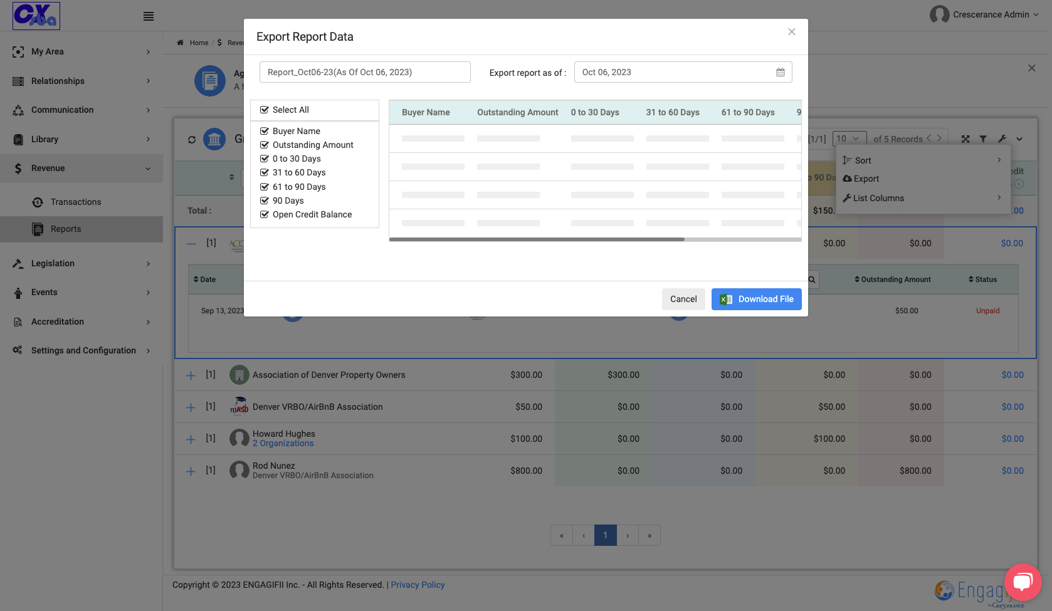The height and width of the screenshot is (611, 1052).
Task: Open the records-per-page dropdown
Action: click(x=849, y=138)
